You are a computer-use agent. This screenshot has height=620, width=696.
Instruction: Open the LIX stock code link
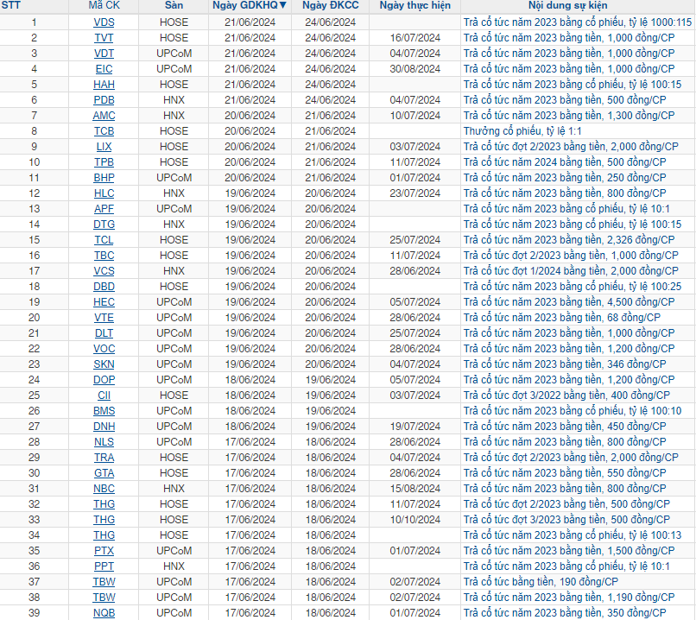pyautogui.click(x=104, y=147)
